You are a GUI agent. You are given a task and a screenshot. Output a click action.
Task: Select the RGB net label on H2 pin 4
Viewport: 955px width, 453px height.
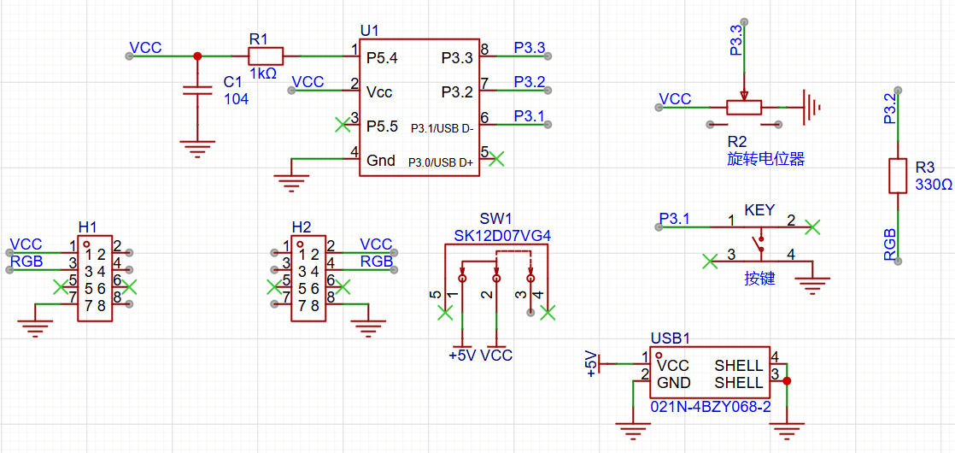tap(377, 261)
